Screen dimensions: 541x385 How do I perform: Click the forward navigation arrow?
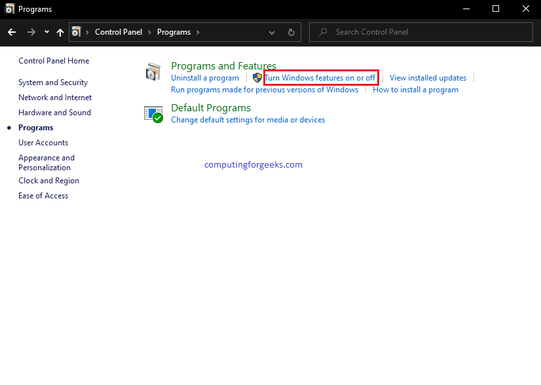tap(31, 32)
